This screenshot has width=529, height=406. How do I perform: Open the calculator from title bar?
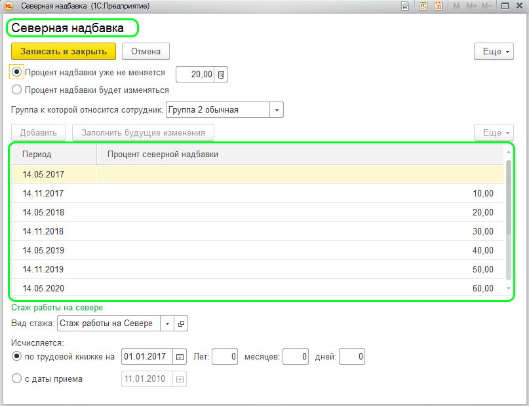tap(423, 6)
